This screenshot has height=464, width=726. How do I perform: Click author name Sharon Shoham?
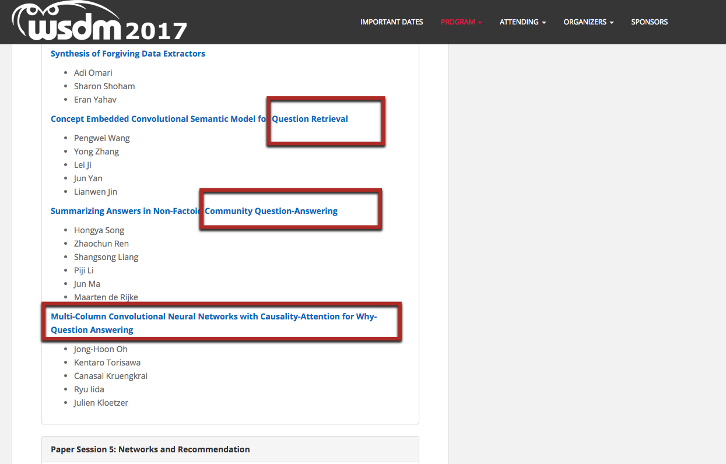(104, 86)
